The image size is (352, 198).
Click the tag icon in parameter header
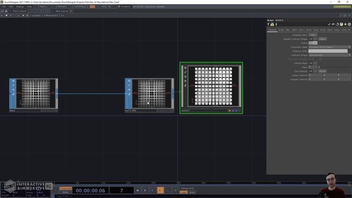(x=333, y=24)
